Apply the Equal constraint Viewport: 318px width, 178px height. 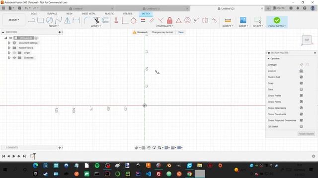(143, 20)
